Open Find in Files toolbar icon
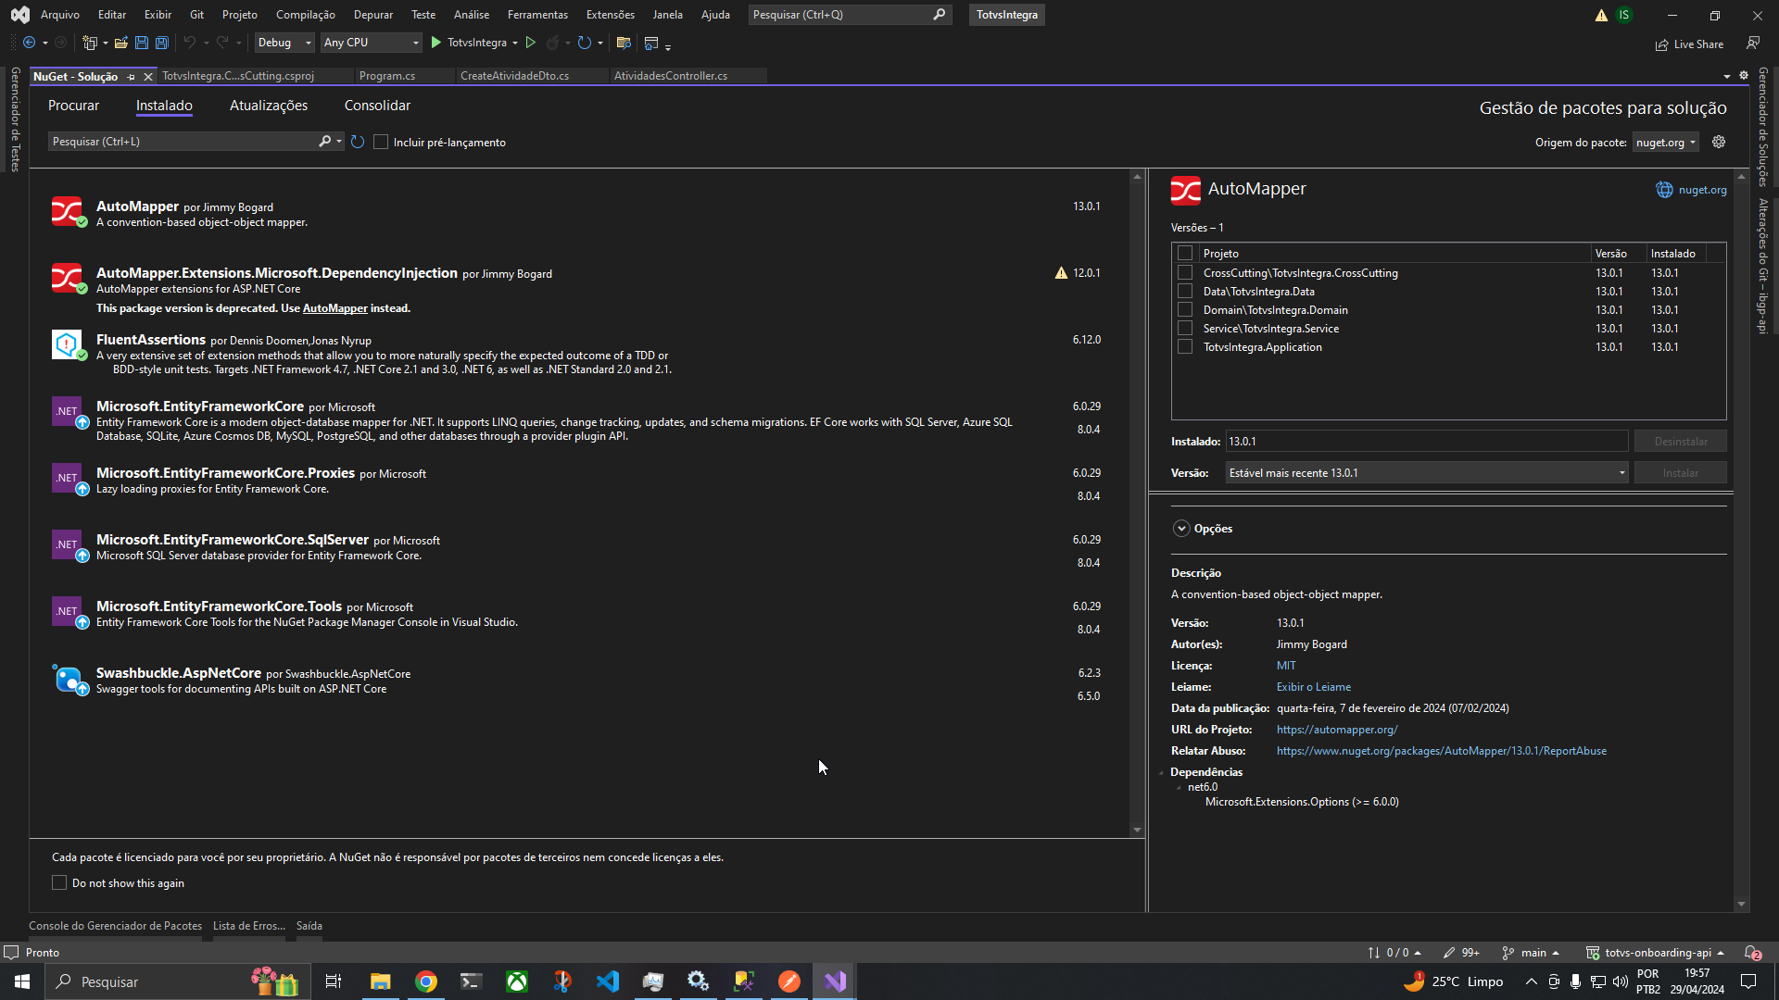The height and width of the screenshot is (1000, 1779). [x=624, y=43]
